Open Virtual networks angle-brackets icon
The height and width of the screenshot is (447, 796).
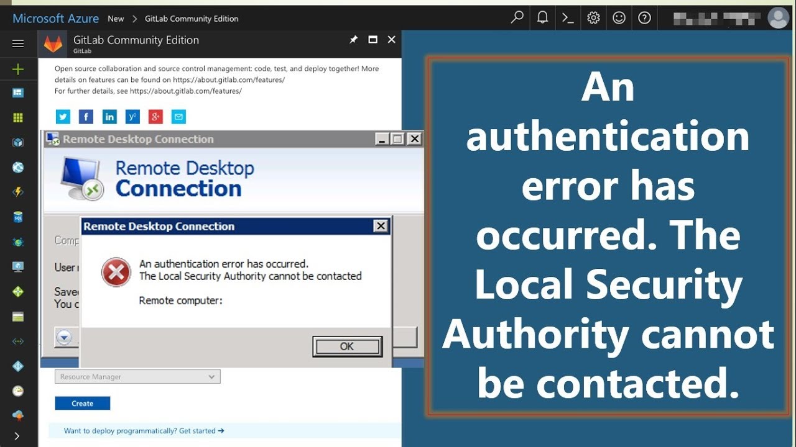pos(18,341)
